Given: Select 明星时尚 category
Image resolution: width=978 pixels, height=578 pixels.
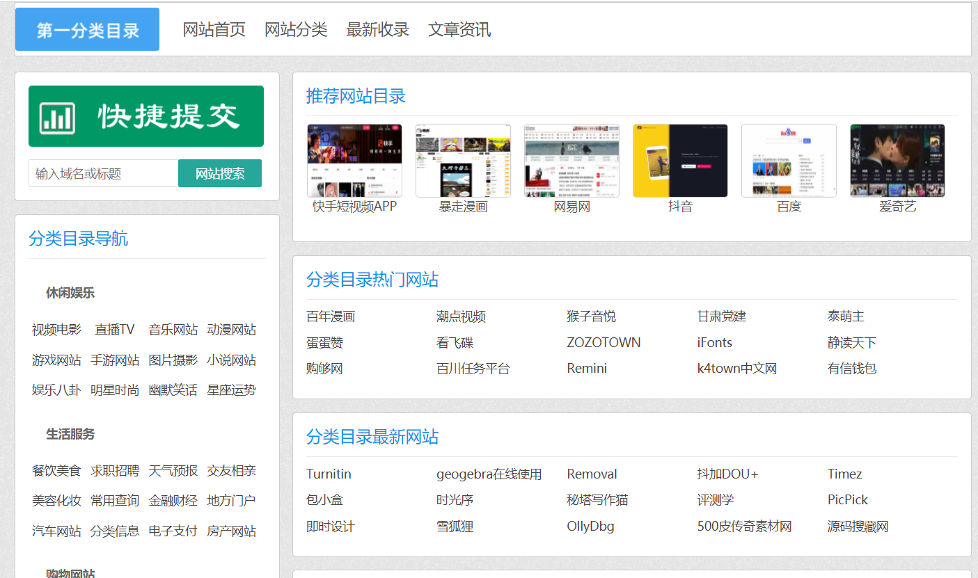Looking at the screenshot, I should click(115, 390).
